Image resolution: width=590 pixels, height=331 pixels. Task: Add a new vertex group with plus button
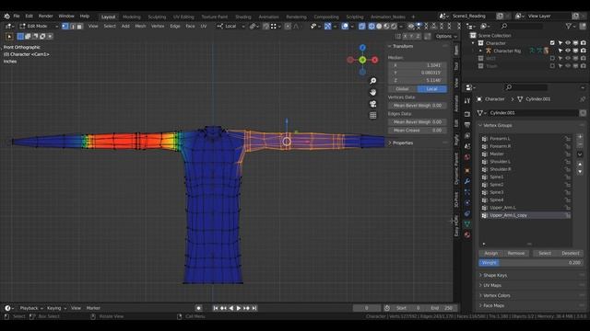point(580,137)
